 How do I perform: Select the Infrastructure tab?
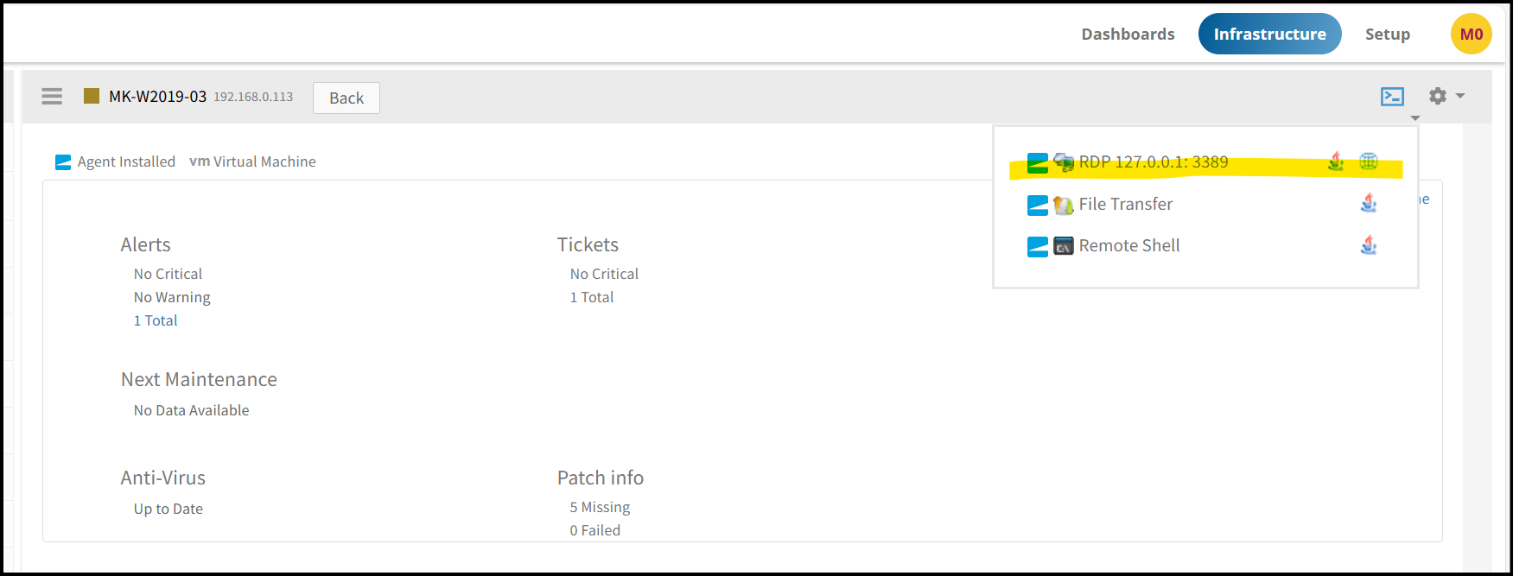pyautogui.click(x=1269, y=34)
